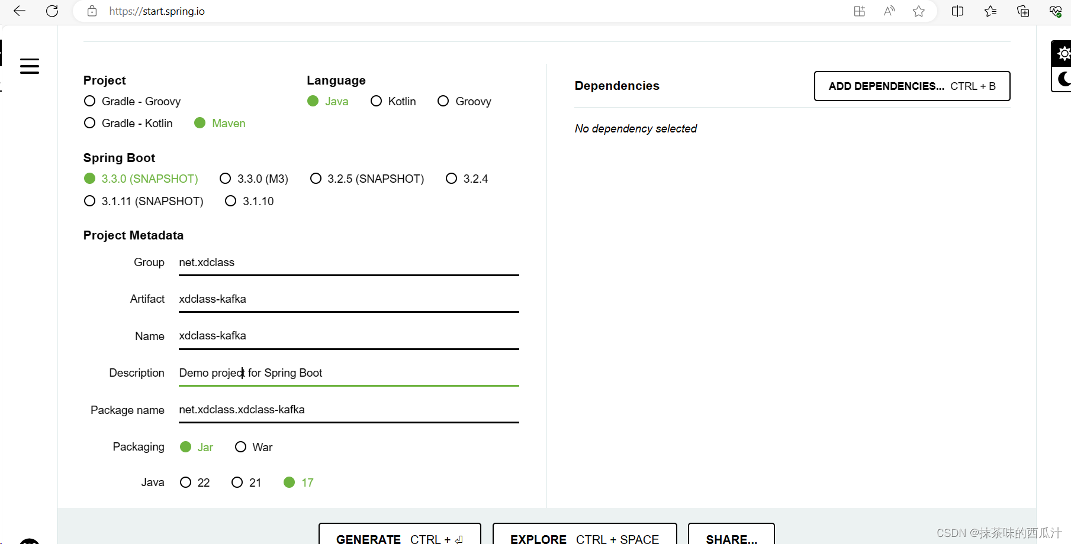Click the Dependencies heading
1071x544 pixels.
point(617,86)
